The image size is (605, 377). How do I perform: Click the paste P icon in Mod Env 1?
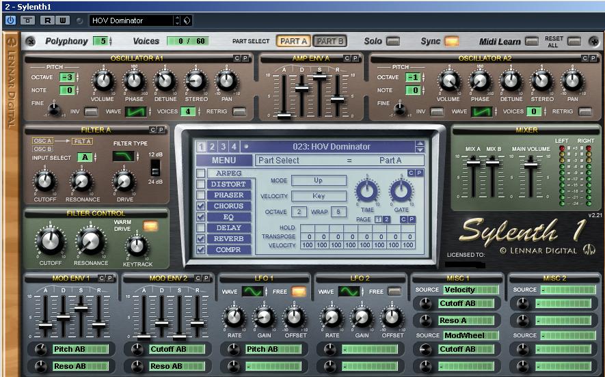pos(109,278)
